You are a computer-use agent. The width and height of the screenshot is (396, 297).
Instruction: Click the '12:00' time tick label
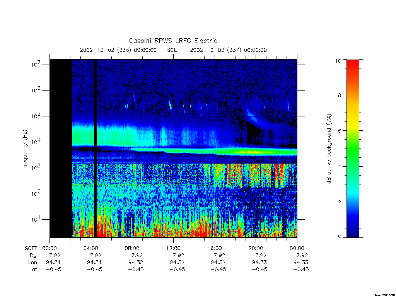point(173,248)
